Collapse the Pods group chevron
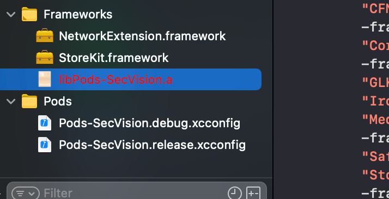The height and width of the screenshot is (199, 389). pyautogui.click(x=11, y=101)
